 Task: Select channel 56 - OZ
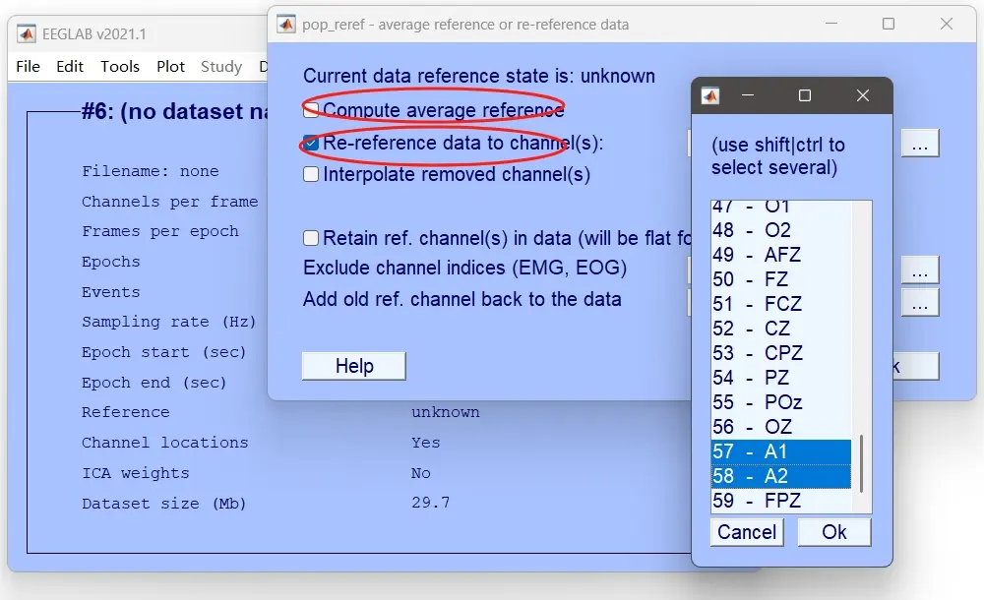780,427
